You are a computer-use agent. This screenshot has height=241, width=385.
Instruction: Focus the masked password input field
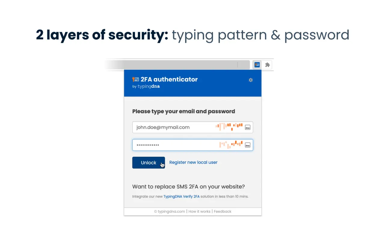(192, 145)
